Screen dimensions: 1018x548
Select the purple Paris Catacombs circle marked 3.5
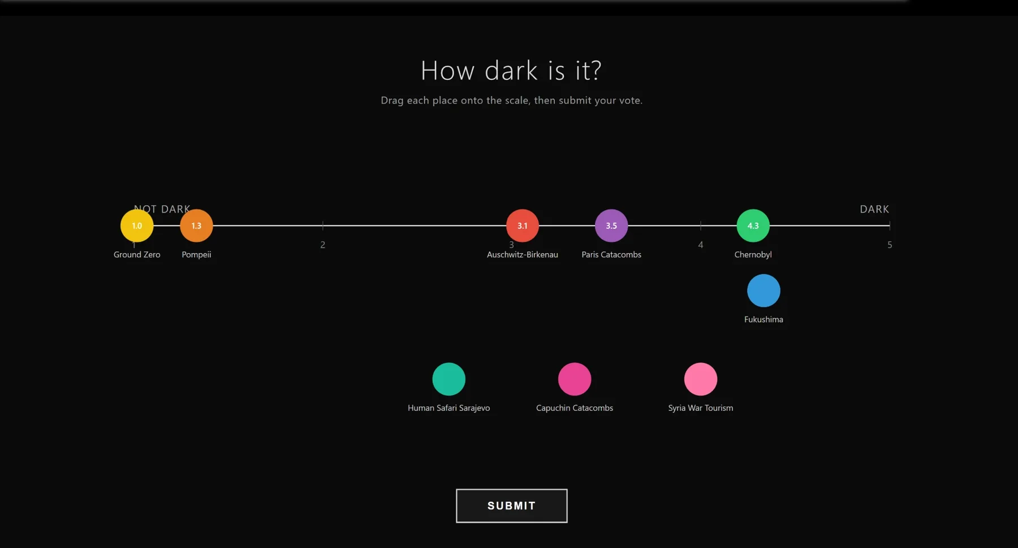pos(611,225)
